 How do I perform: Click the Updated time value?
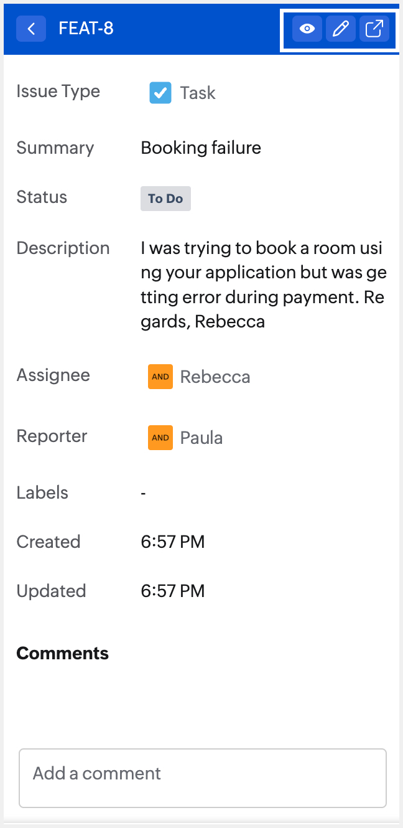click(172, 591)
